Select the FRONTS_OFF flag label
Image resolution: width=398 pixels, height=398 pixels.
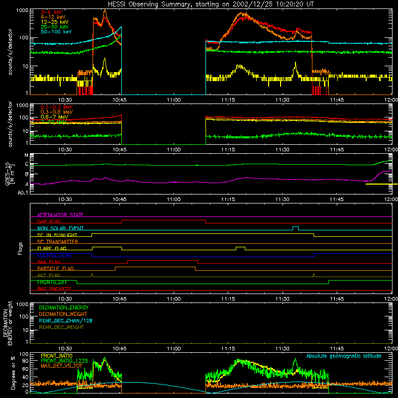(53, 282)
